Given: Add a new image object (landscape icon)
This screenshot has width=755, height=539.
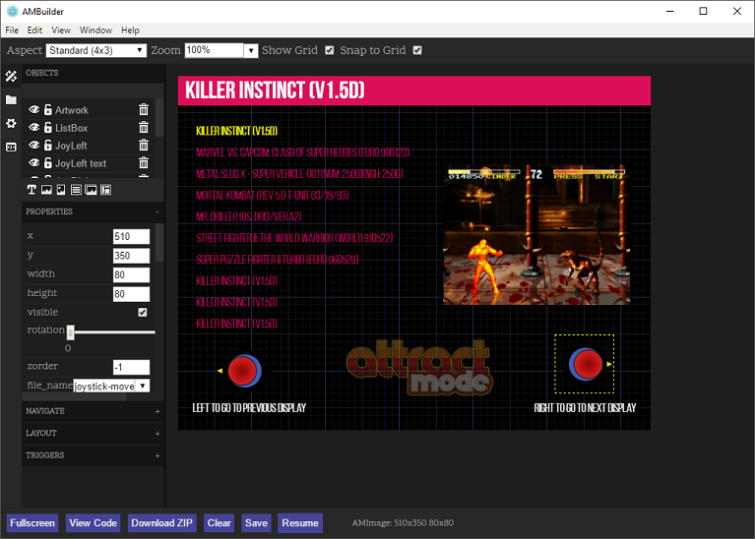Looking at the screenshot, I should coord(46,190).
